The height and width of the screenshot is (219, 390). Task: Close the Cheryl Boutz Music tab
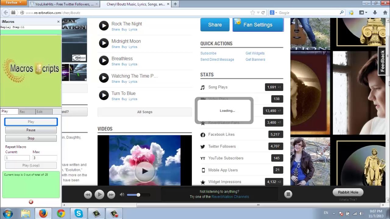click(168, 4)
